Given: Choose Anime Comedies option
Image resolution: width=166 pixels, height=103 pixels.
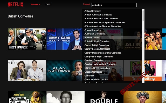Looking at the screenshot, I should [93, 30].
